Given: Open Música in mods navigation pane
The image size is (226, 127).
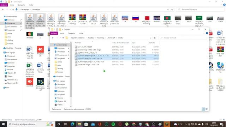Looking at the screenshot, I should [x=60, y=98].
